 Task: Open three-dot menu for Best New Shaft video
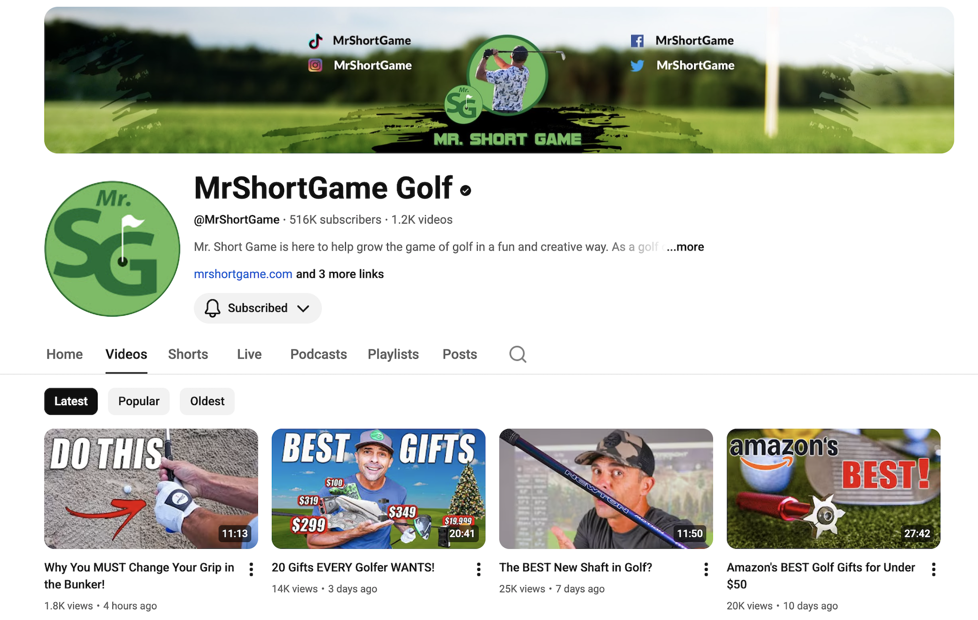tap(706, 569)
